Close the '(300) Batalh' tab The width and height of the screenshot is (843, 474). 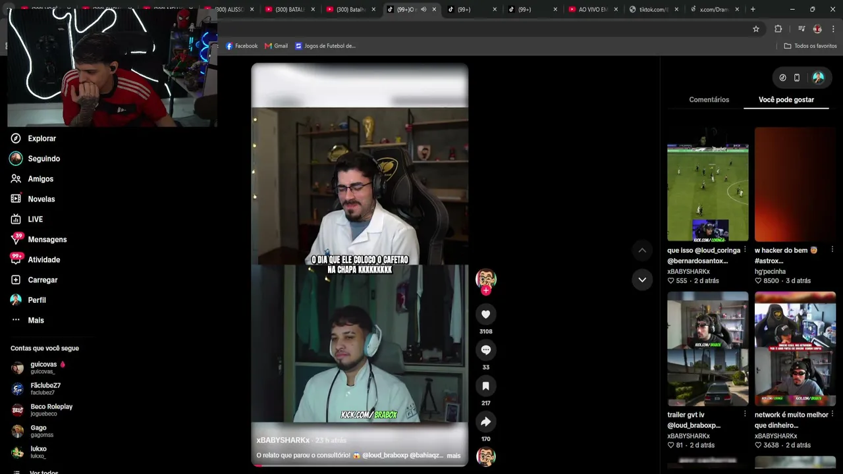[x=373, y=9]
